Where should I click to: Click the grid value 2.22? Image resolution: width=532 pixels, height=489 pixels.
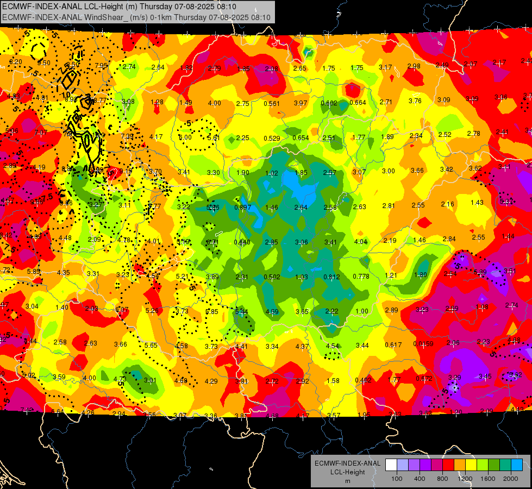point(332,311)
